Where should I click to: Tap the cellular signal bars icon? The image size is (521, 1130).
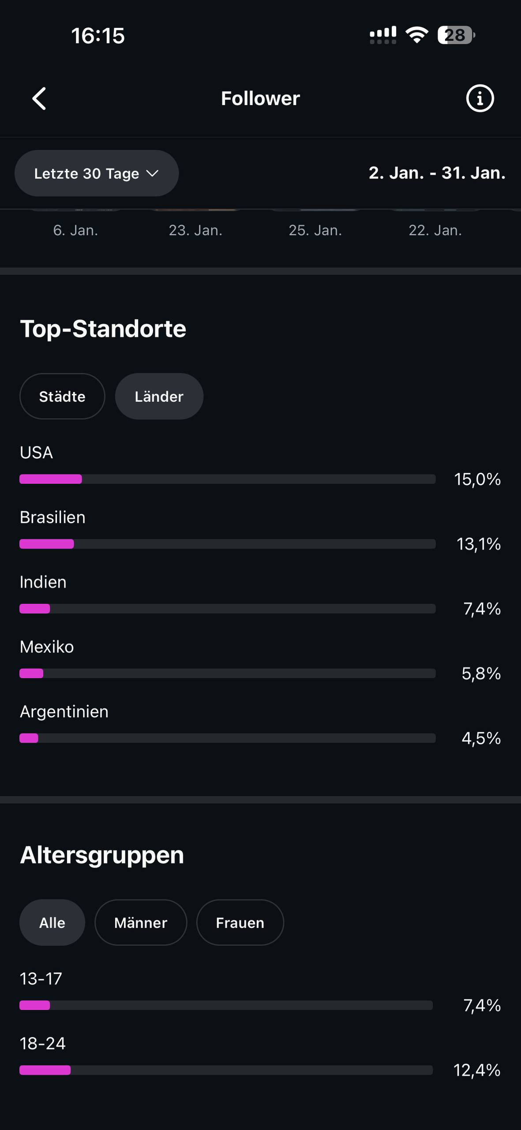382,35
